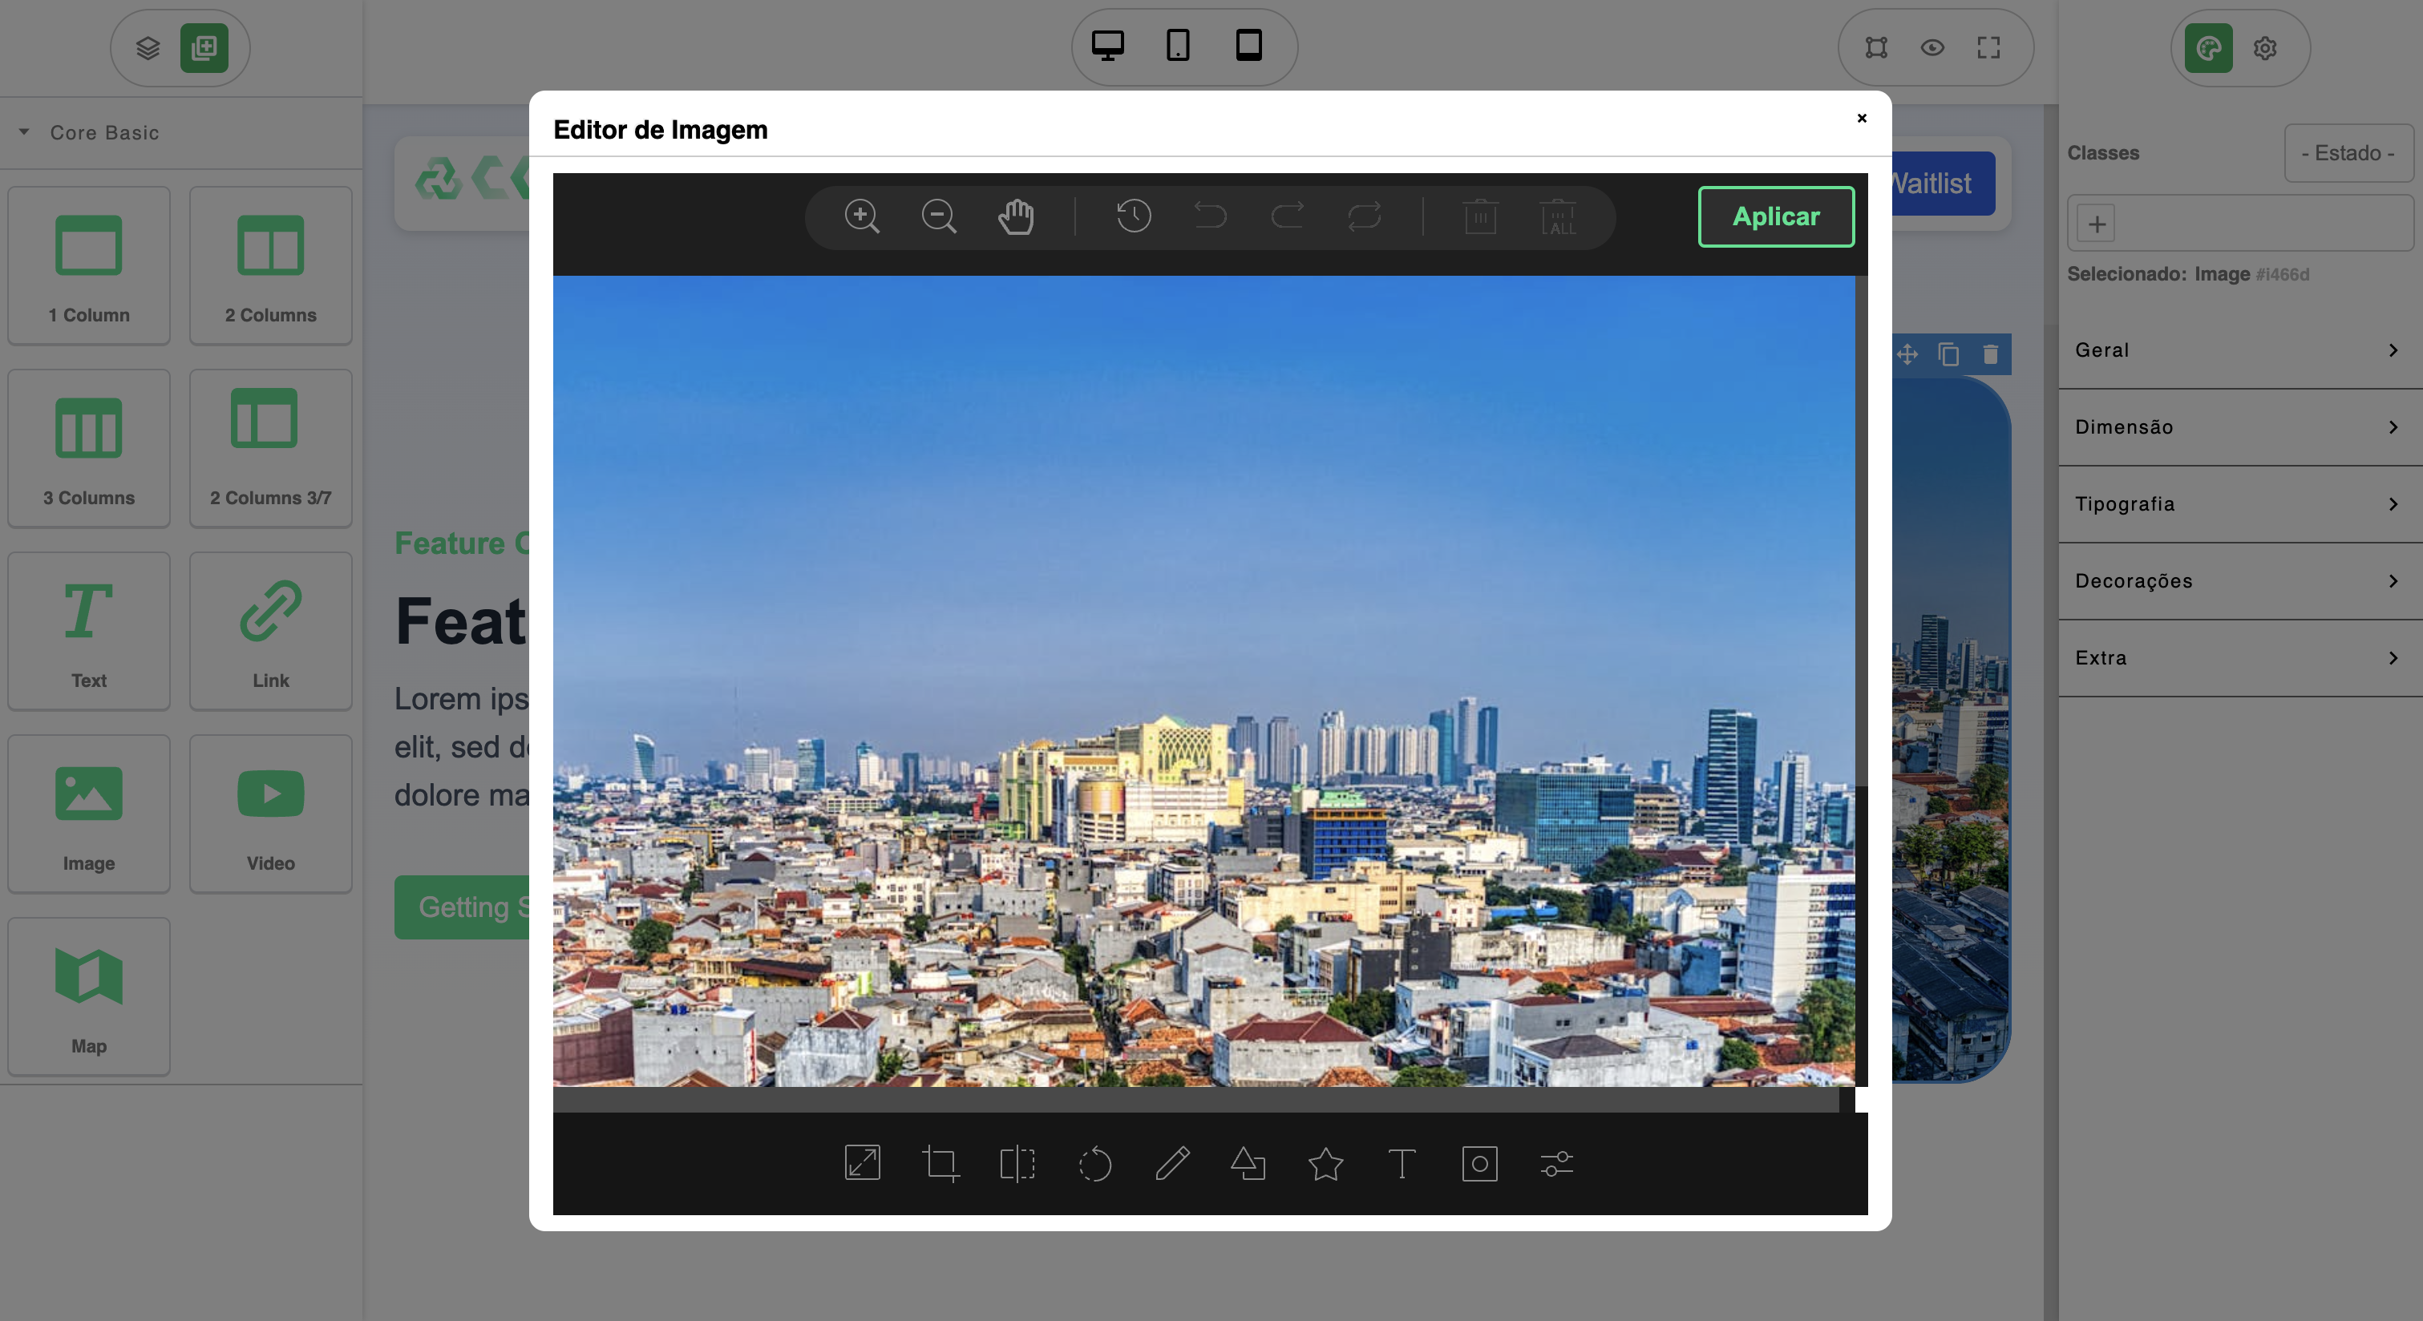Image resolution: width=2423 pixels, height=1321 pixels.
Task: Switch to desktop device view
Action: pyautogui.click(x=1107, y=46)
